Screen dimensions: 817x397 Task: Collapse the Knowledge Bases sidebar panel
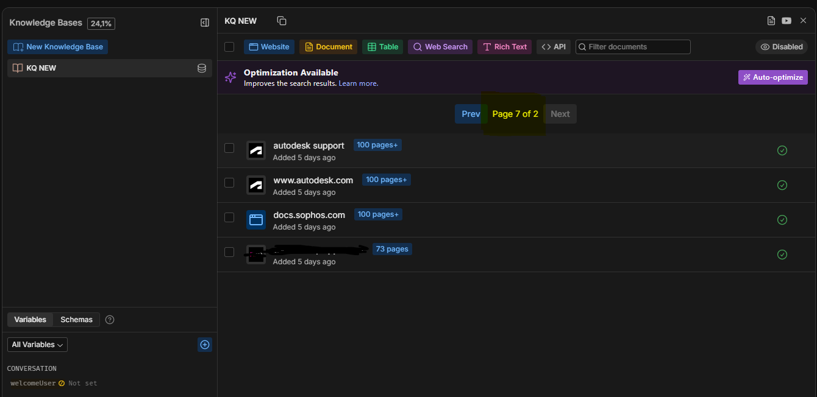[205, 23]
